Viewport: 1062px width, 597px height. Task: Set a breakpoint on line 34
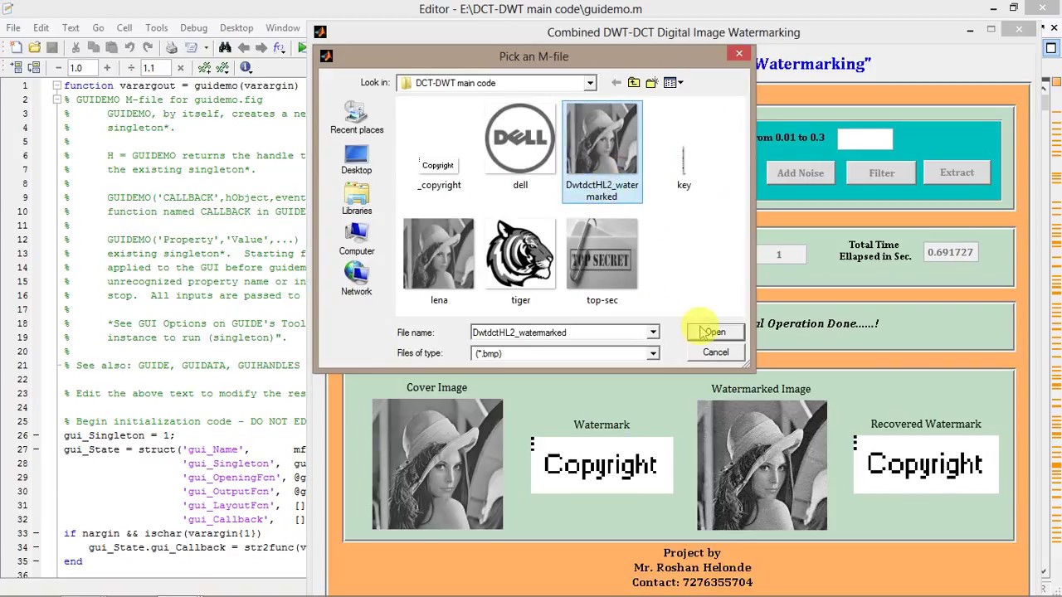coord(35,548)
